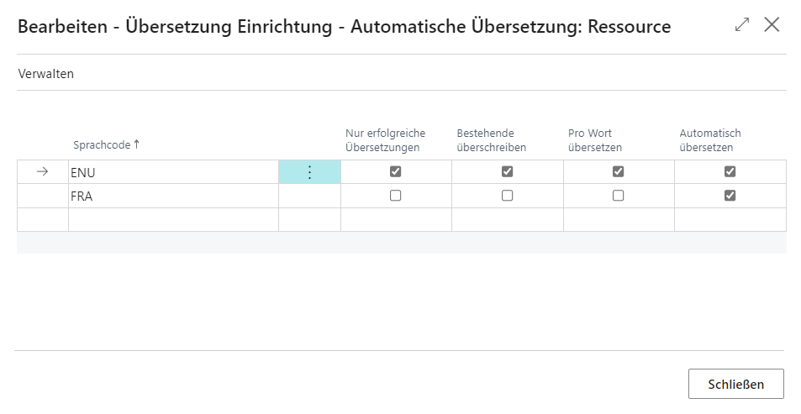Open the Verwalten menu
Screen dimensions: 801x414
pyautogui.click(x=46, y=74)
